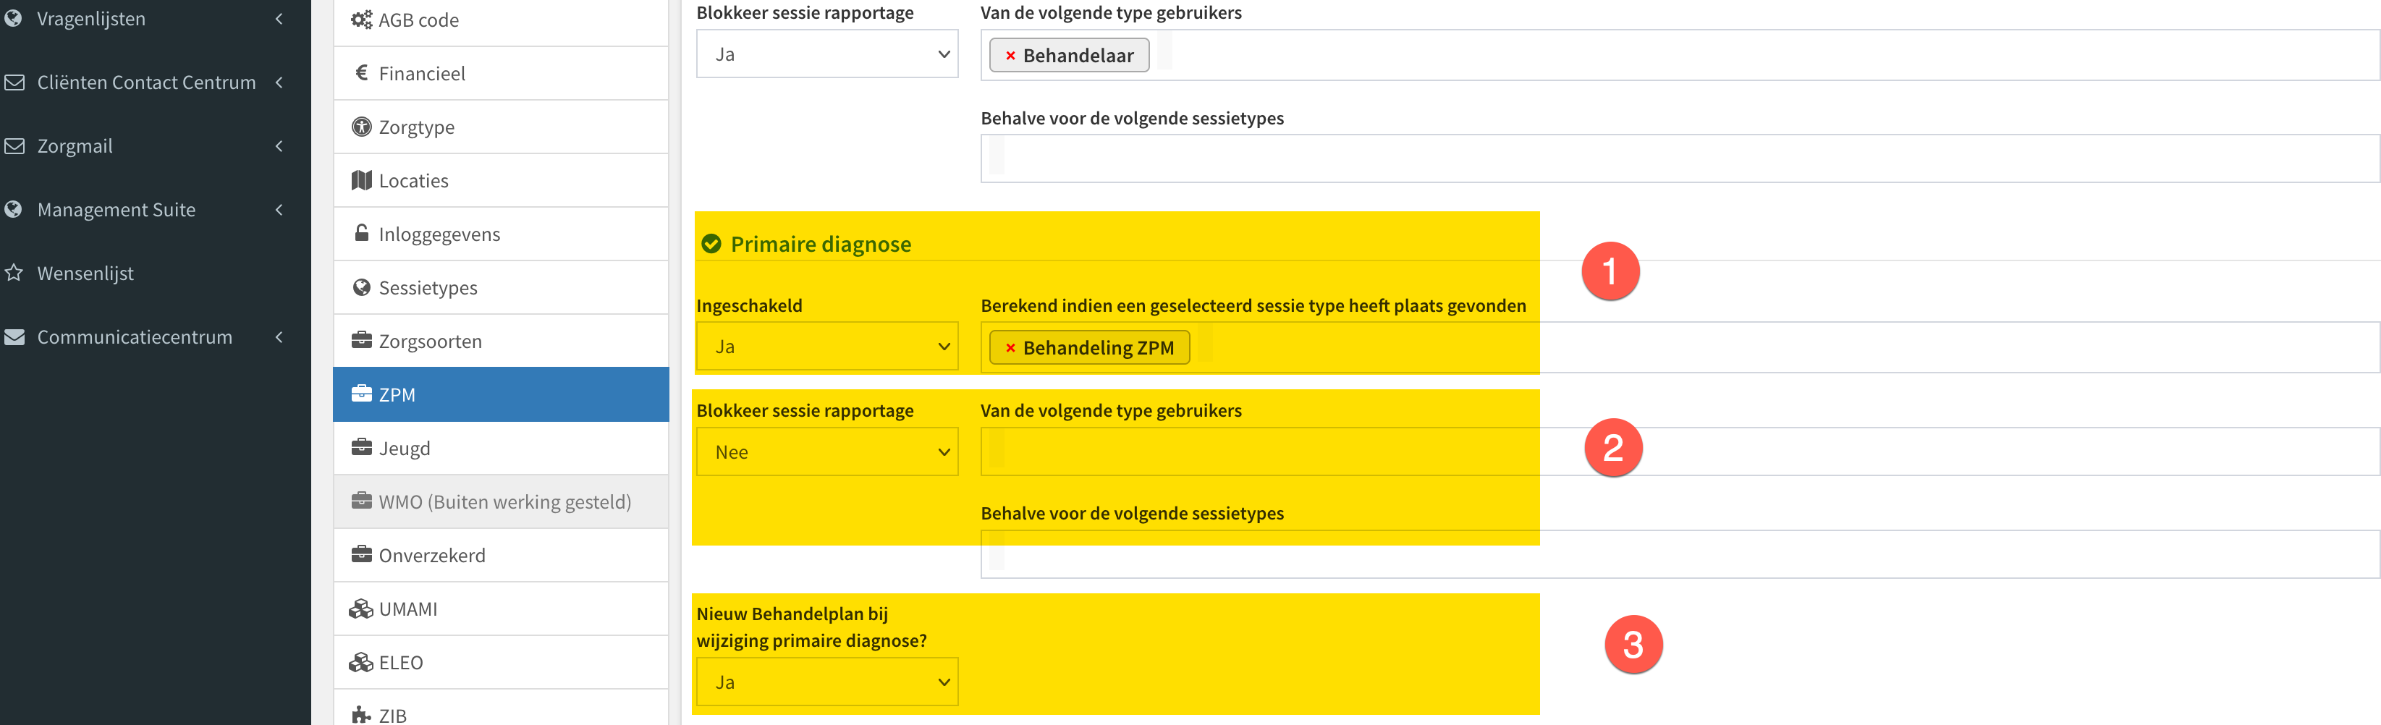Open the Blokkeer sessie rapportage dropdown showing Nee

[x=827, y=451]
